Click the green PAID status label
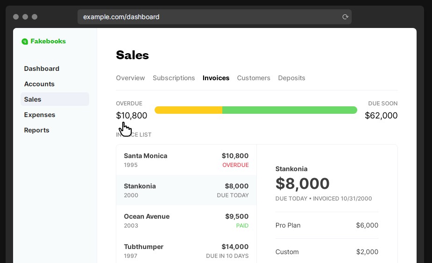 pos(242,226)
